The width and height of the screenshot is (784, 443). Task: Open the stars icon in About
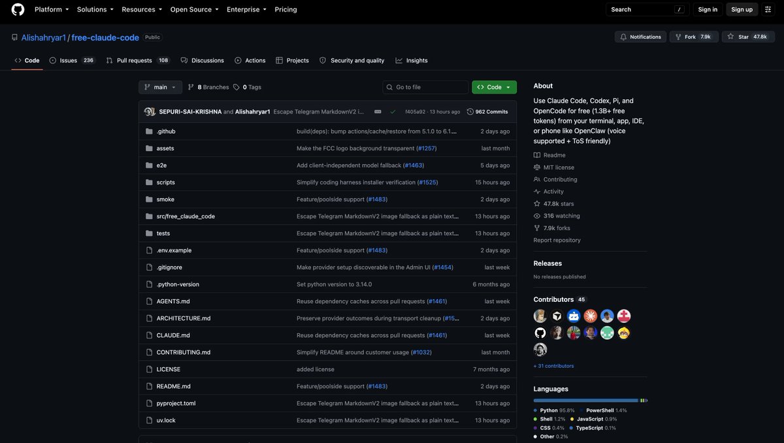537,204
